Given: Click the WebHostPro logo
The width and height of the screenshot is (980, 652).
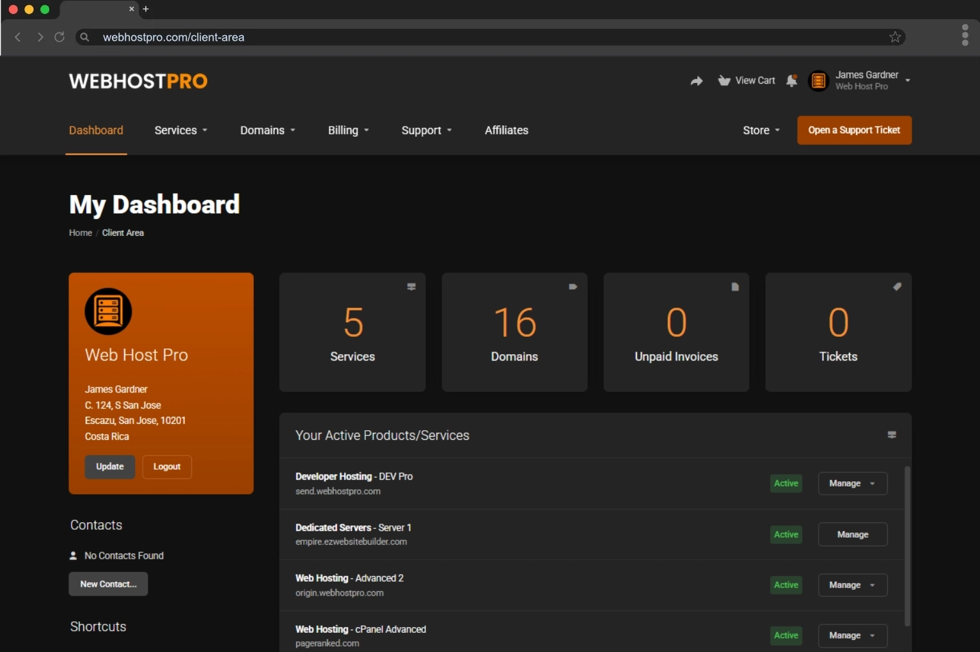Looking at the screenshot, I should coord(138,81).
